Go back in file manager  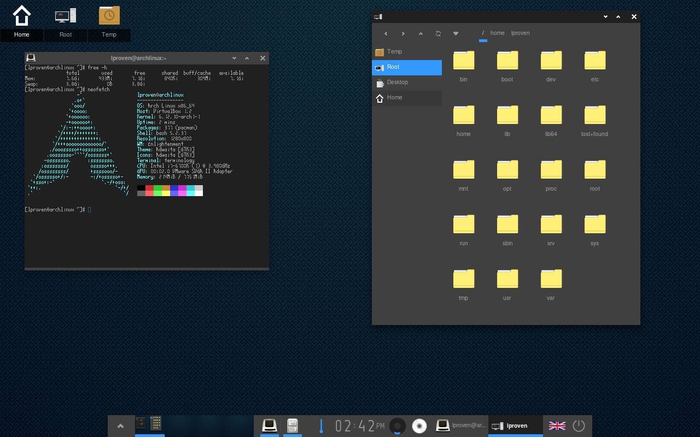click(x=386, y=33)
